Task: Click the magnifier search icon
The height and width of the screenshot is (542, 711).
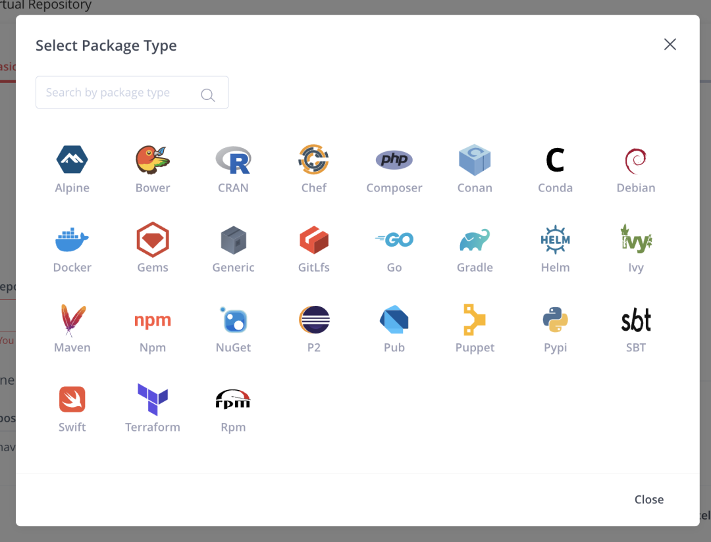Action: (x=207, y=95)
